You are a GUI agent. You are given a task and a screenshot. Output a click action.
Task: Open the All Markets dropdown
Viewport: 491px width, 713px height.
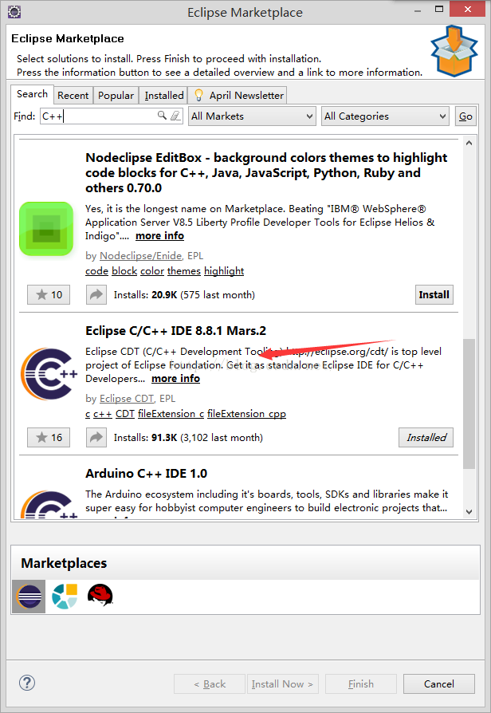coord(253,116)
